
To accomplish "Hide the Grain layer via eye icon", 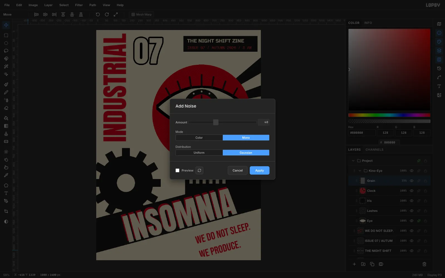I will 412,181.
